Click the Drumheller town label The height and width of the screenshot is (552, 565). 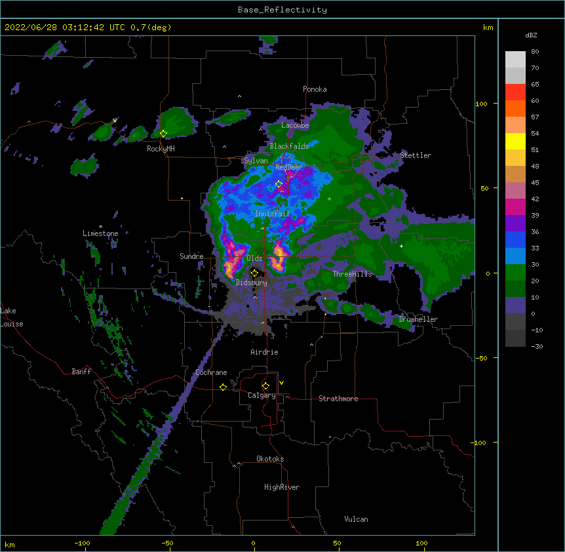pyautogui.click(x=418, y=319)
